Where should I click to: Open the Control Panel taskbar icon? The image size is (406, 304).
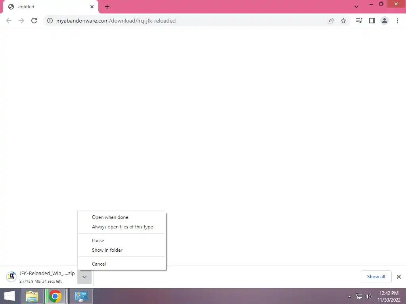point(81,296)
